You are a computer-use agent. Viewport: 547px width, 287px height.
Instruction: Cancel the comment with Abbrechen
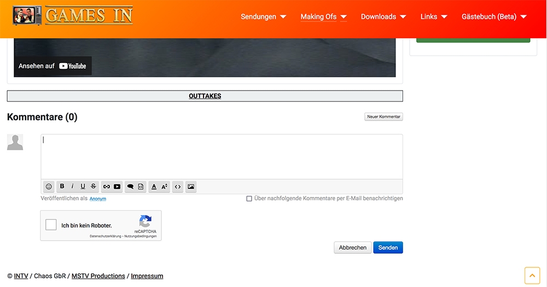353,248
